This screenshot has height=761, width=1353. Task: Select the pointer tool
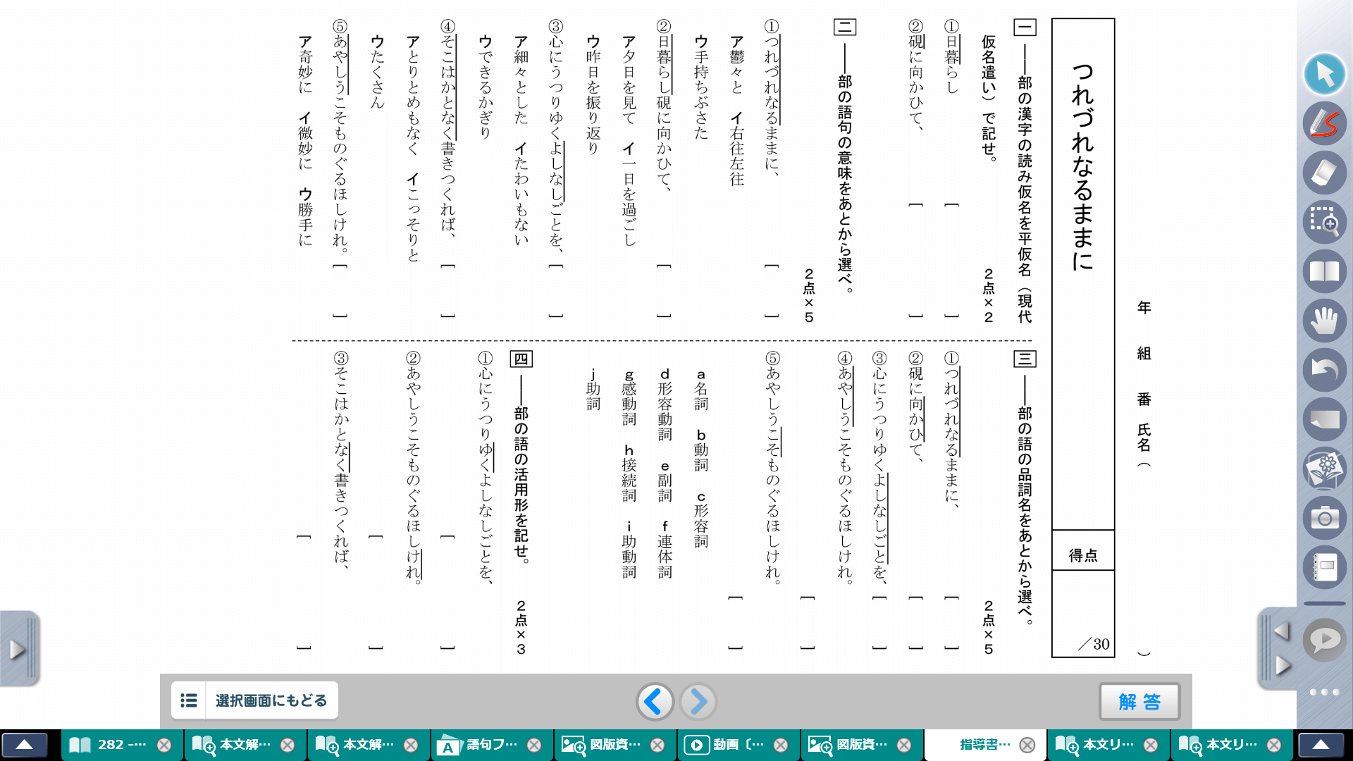pos(1325,74)
